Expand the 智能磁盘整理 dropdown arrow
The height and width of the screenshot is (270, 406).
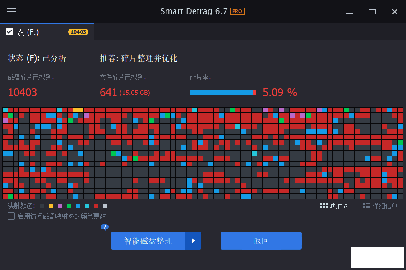[x=193, y=241]
